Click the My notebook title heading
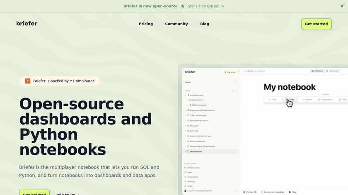Image resolution: width=348 pixels, height=195 pixels. (x=290, y=87)
